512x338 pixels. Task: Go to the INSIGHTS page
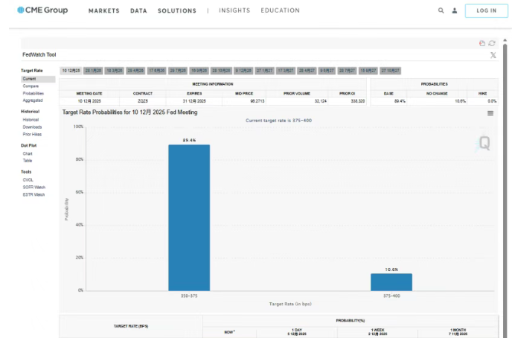[234, 11]
